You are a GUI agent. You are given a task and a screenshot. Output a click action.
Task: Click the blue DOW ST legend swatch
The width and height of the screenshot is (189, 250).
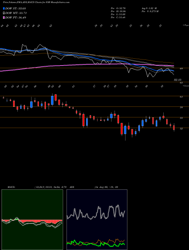(x=4, y=8)
